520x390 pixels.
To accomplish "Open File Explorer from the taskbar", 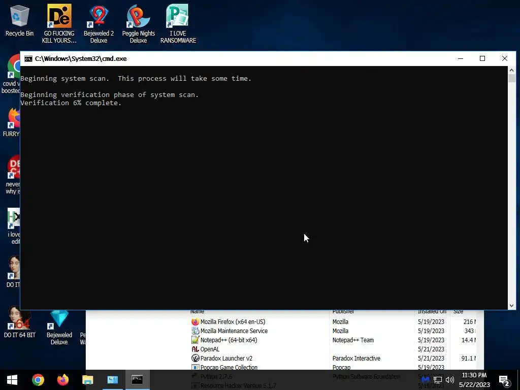I will click(87, 380).
